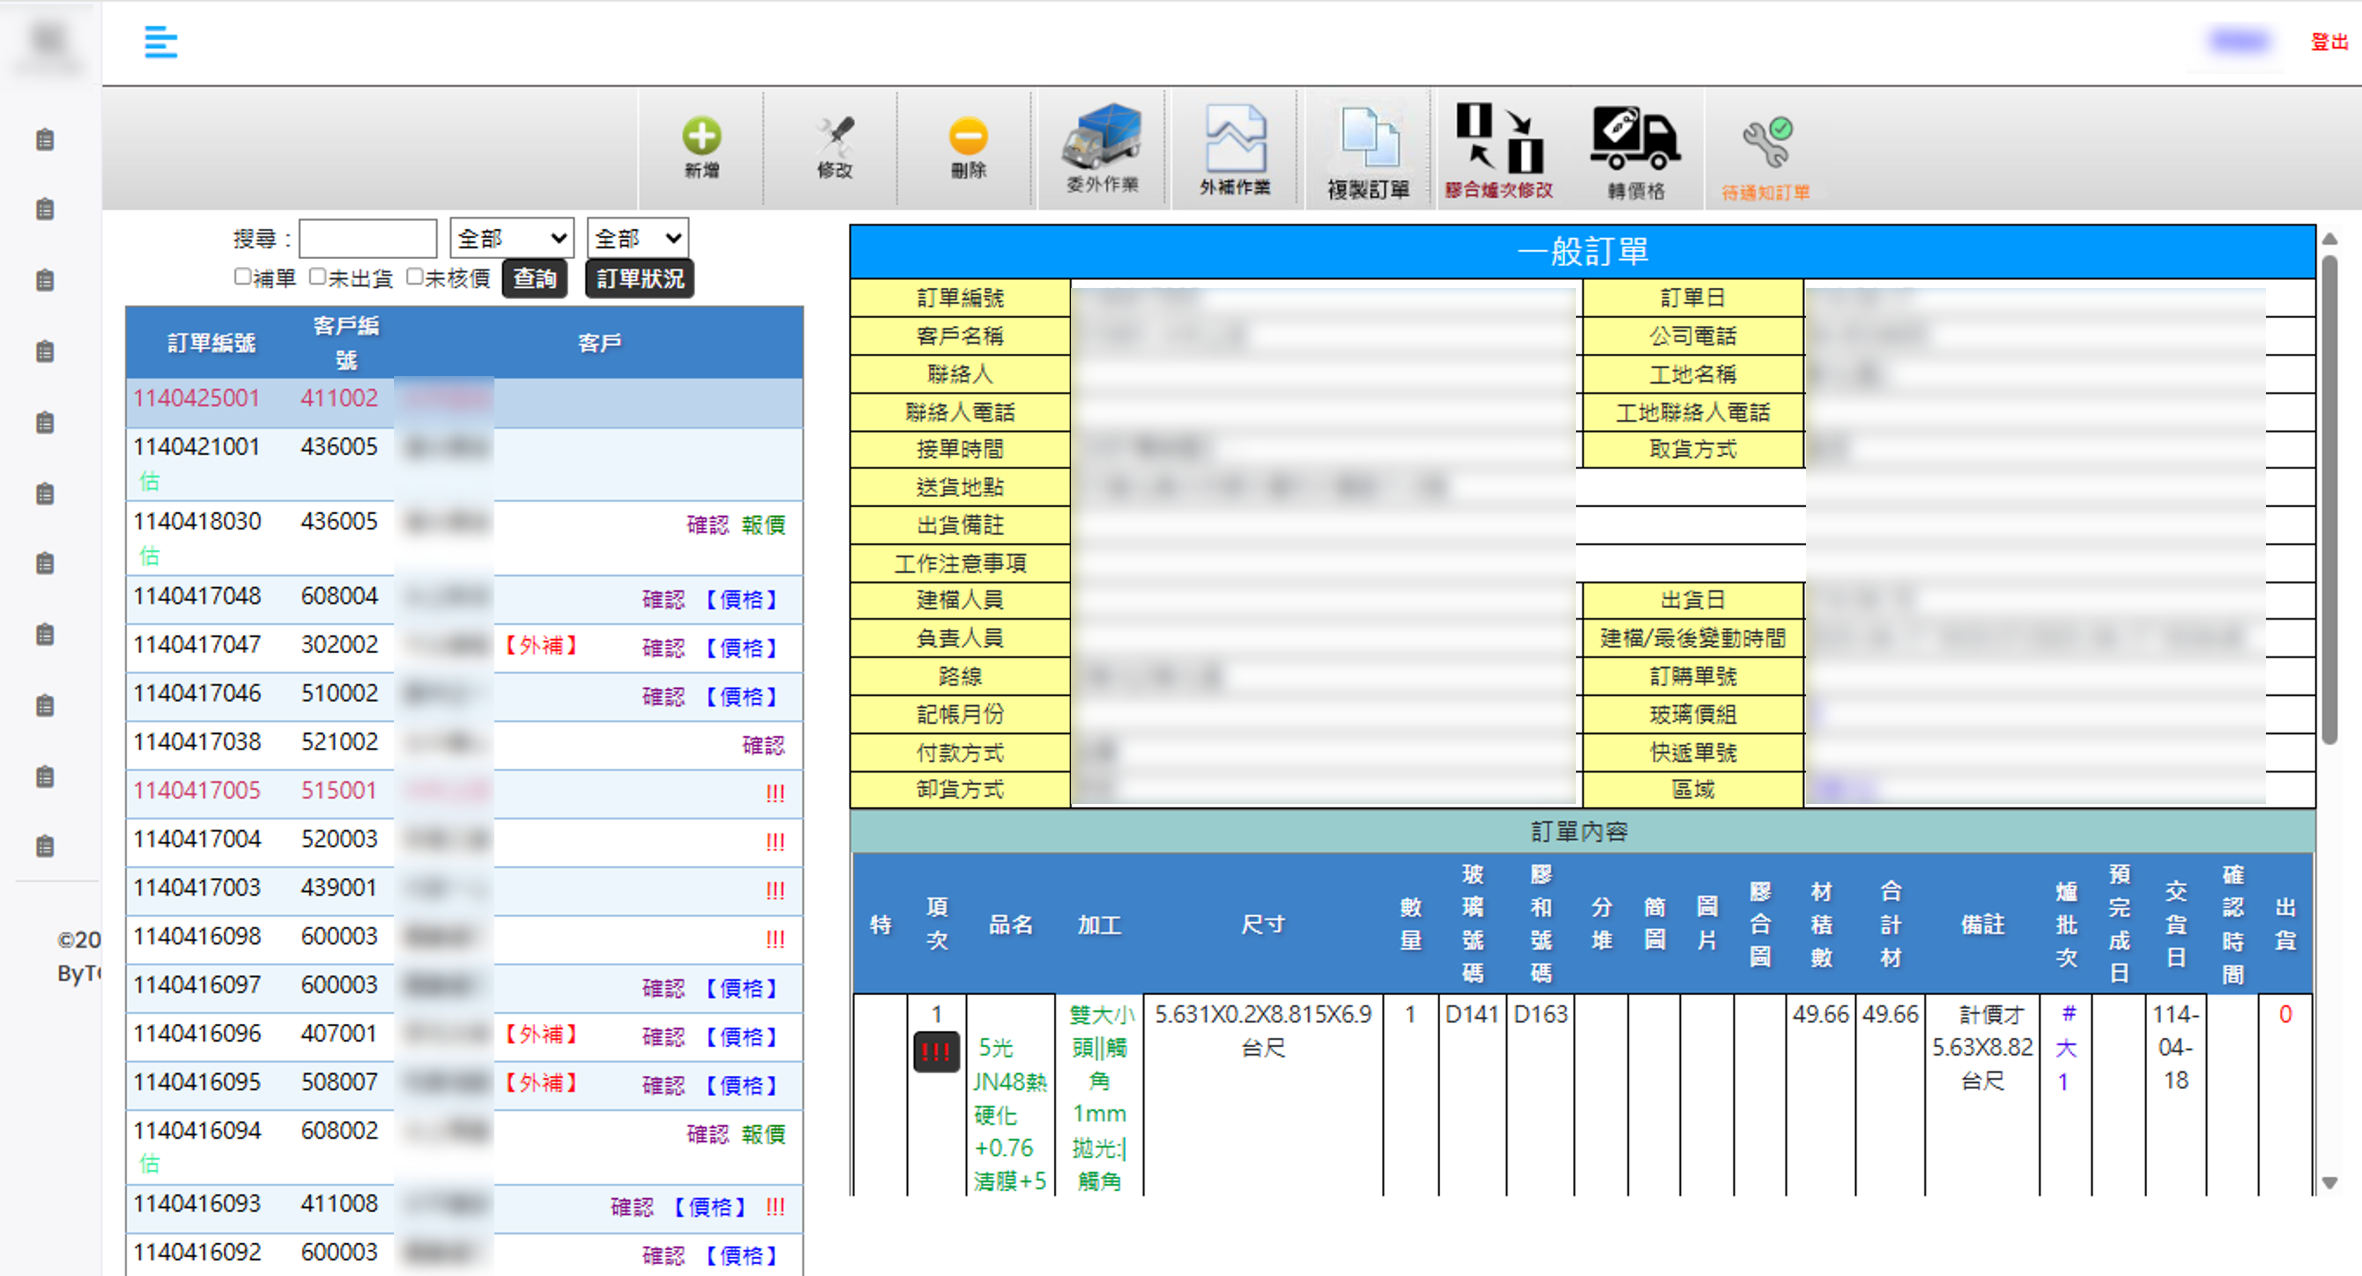Toggle the hamburger menu icon
Image resolution: width=2362 pixels, height=1276 pixels.
click(161, 42)
